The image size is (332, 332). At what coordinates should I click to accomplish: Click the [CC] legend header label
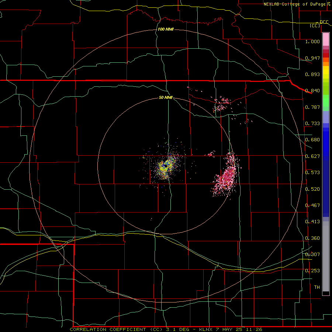(x=315, y=25)
